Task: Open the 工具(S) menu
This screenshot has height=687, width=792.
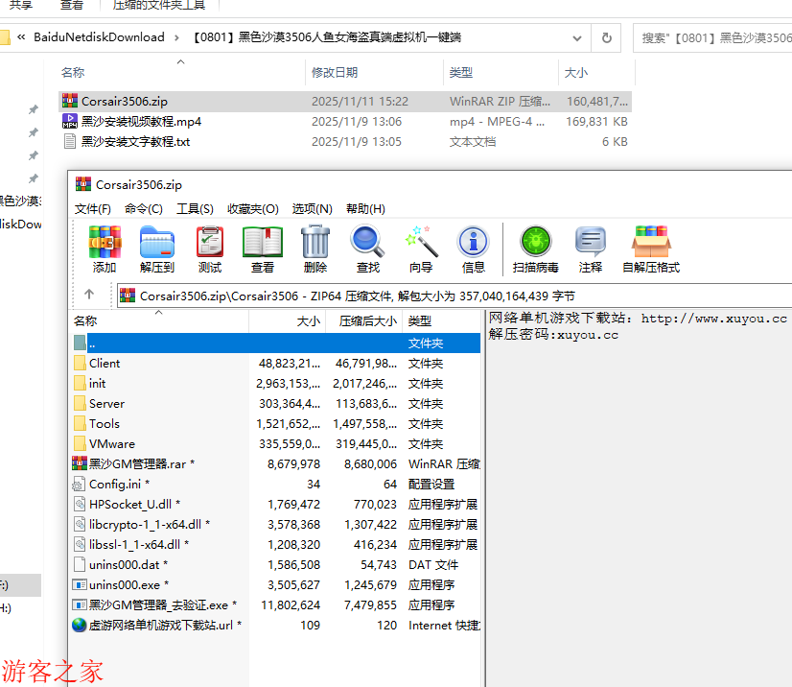Action: click(195, 208)
